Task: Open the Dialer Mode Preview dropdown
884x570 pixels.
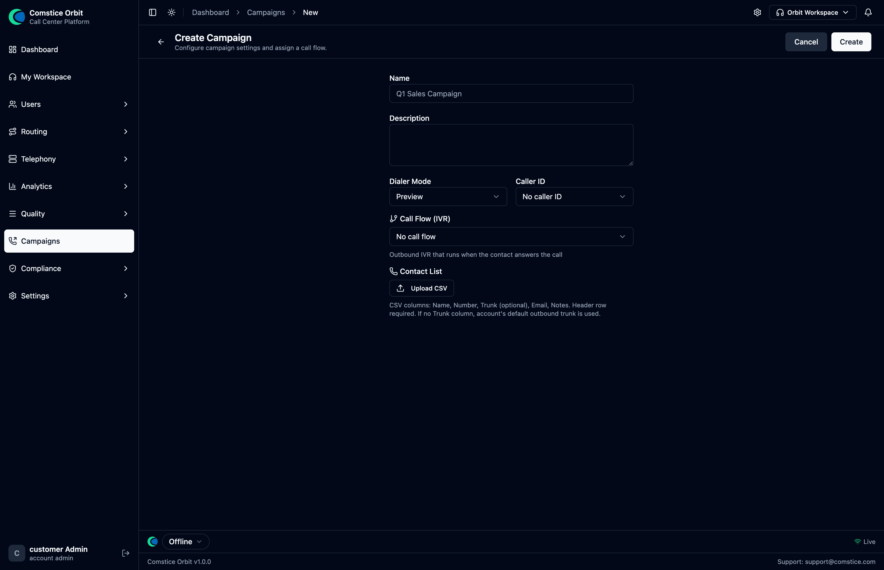Action: pos(448,197)
